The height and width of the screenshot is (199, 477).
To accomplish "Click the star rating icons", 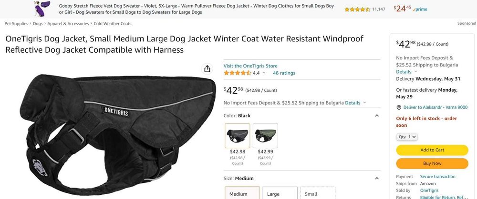I will [x=237, y=73].
